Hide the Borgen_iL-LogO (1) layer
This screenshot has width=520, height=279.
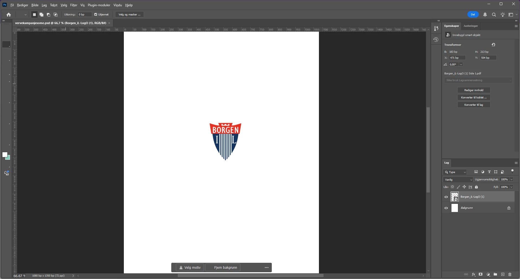(x=446, y=197)
